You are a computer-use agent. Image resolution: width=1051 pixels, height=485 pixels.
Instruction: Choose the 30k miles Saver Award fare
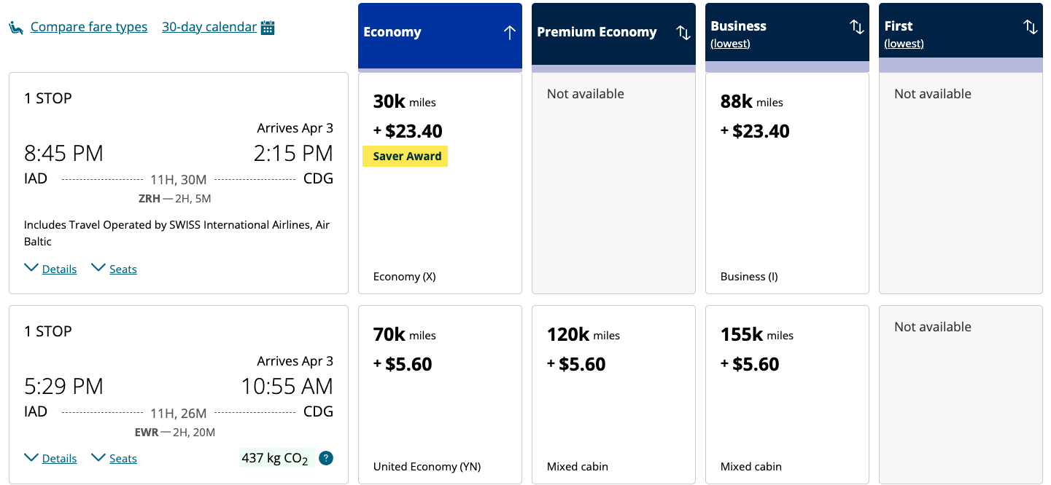(440, 182)
